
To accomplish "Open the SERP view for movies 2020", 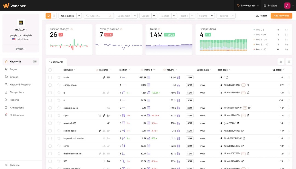I will (190, 123).
